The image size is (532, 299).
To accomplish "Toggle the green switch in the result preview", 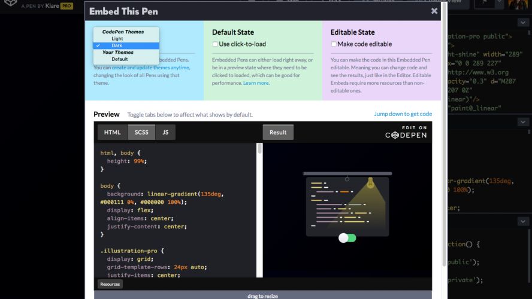I will 347,238.
